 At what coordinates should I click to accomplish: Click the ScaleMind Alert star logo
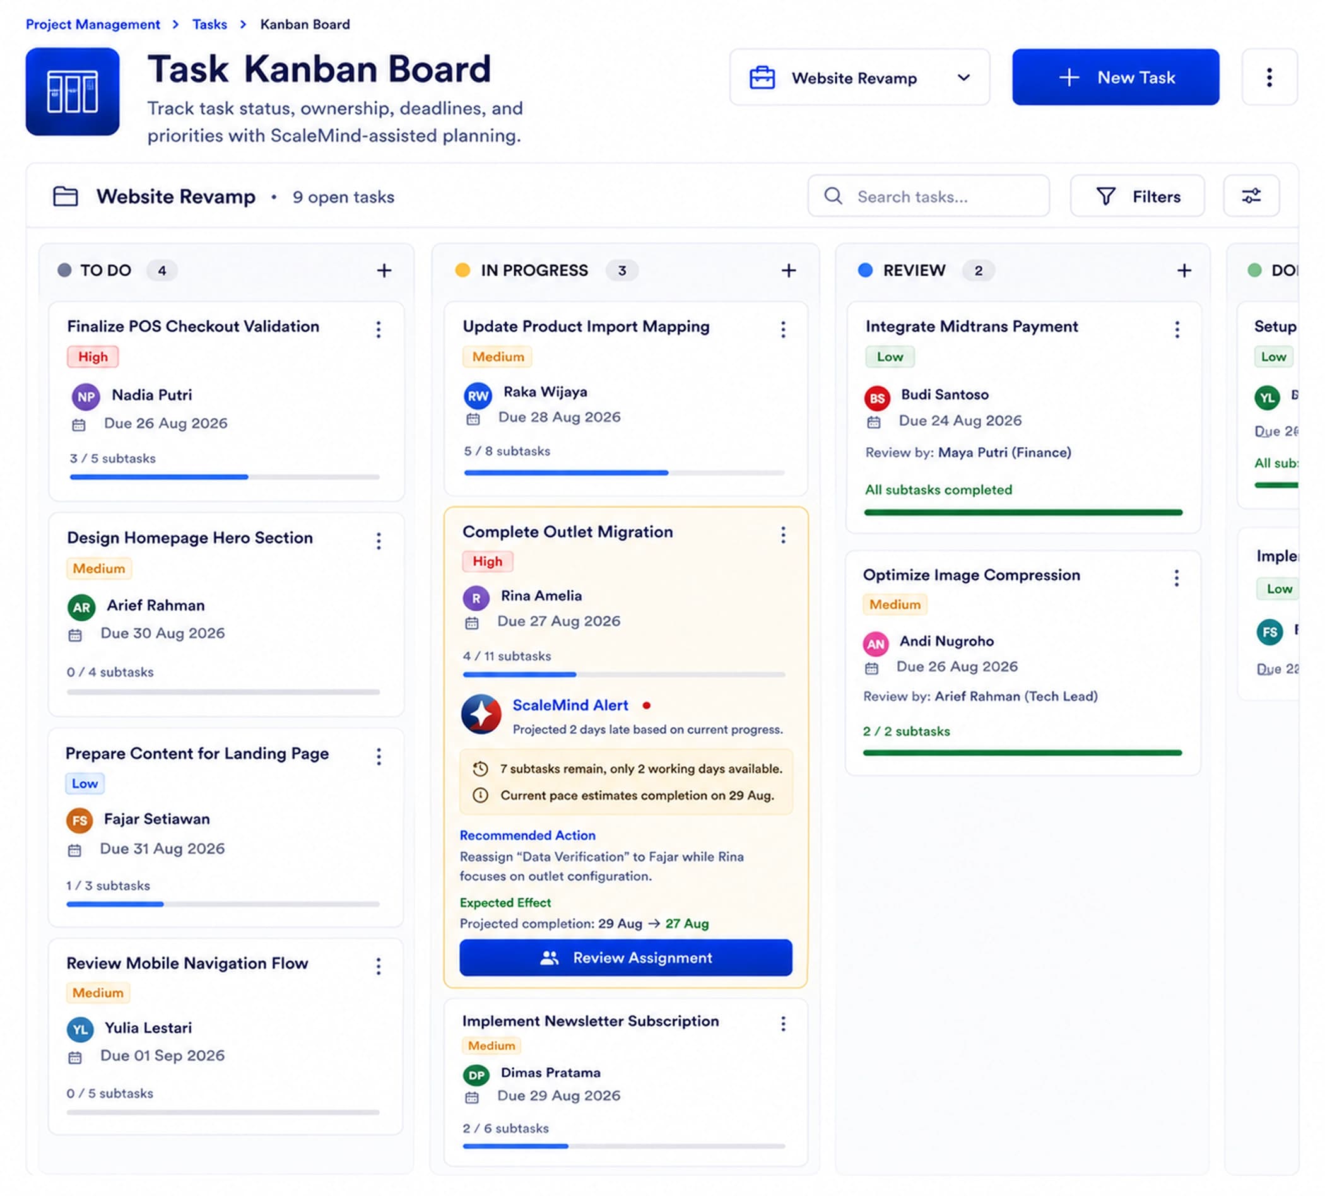click(x=481, y=714)
